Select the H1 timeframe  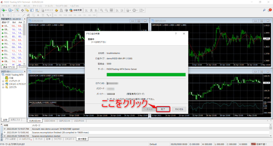pos(75,15)
